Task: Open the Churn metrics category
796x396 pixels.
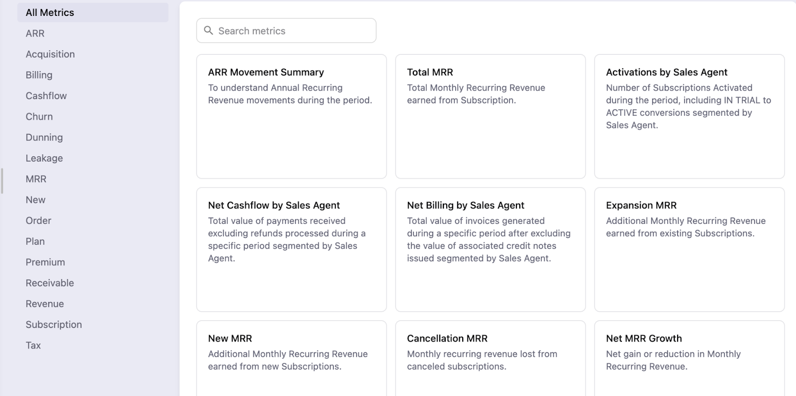Action: pos(39,116)
